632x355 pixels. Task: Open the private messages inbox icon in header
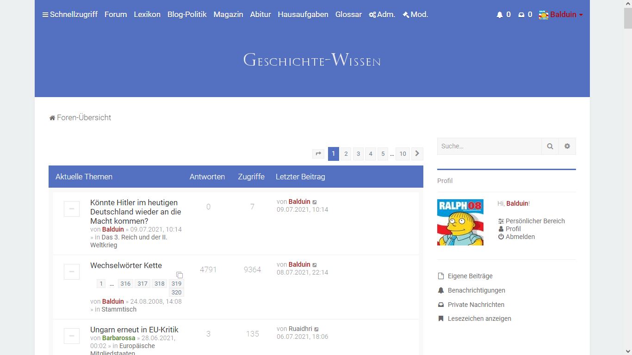tap(521, 15)
